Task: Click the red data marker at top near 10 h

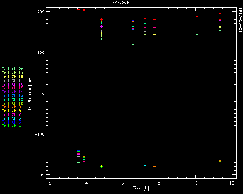Action: pos(197,16)
